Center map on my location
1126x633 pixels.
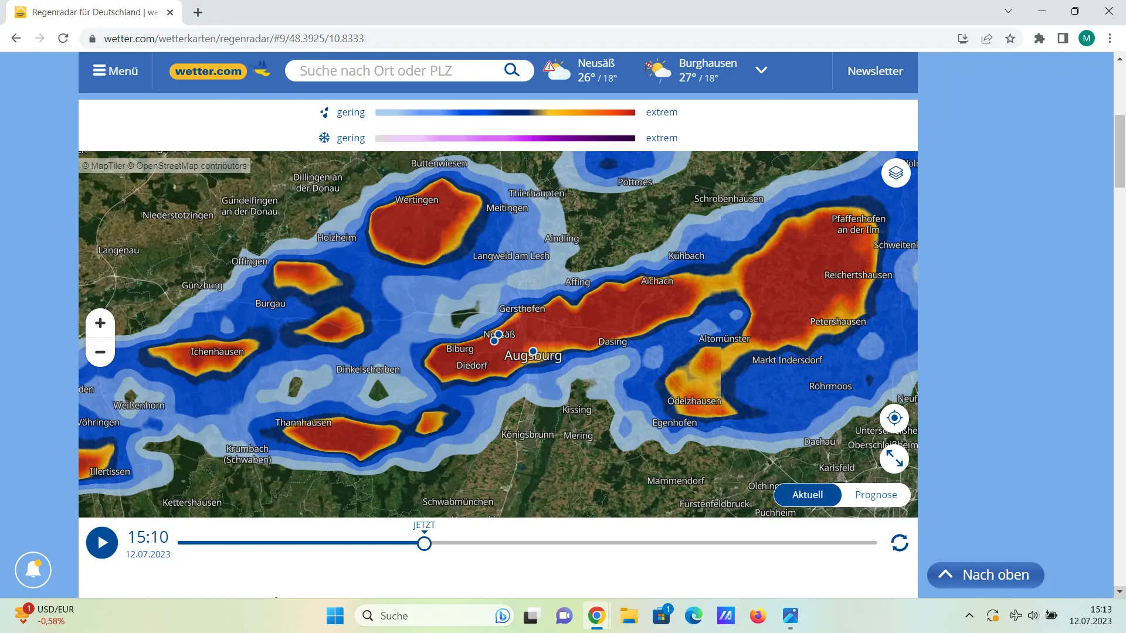[894, 418]
